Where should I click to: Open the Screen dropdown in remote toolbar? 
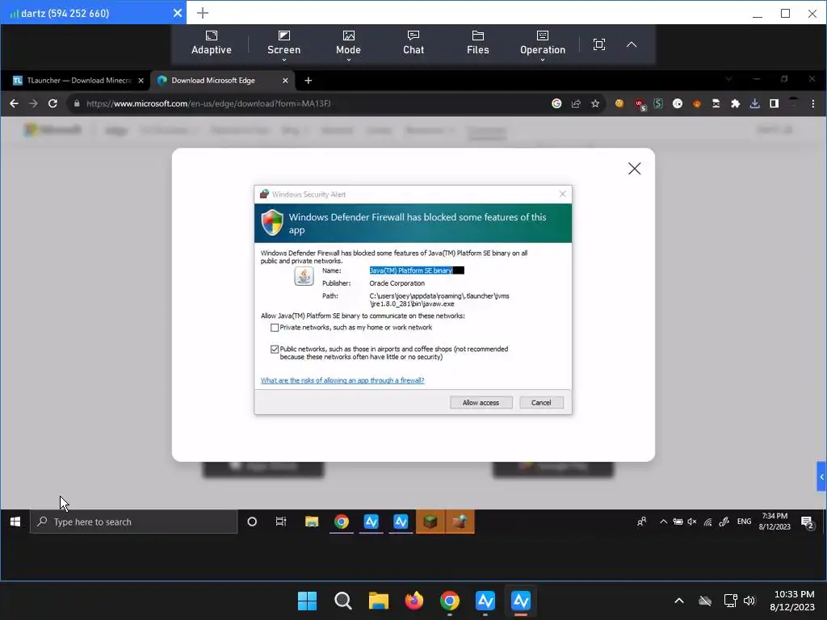(283, 44)
